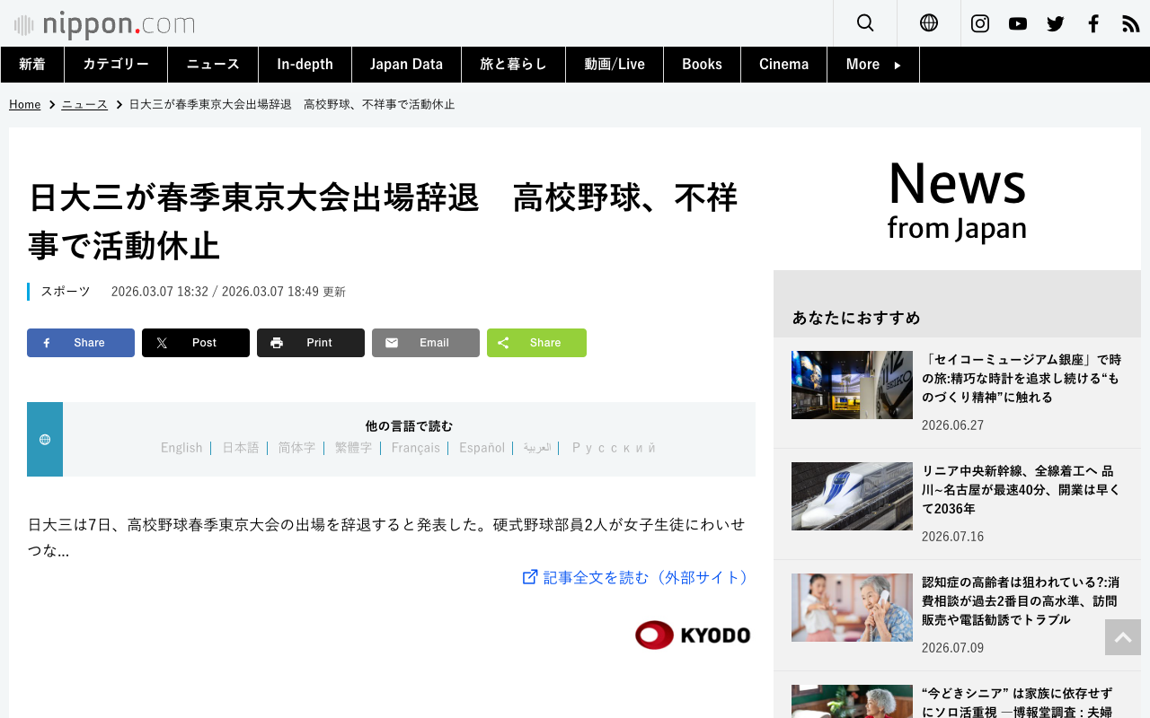
Task: Open the 新着 menu item
Action: point(32,65)
